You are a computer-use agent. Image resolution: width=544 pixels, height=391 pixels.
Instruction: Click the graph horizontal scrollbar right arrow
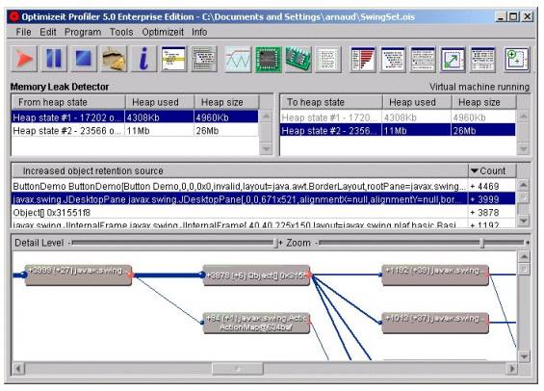tap(511, 369)
